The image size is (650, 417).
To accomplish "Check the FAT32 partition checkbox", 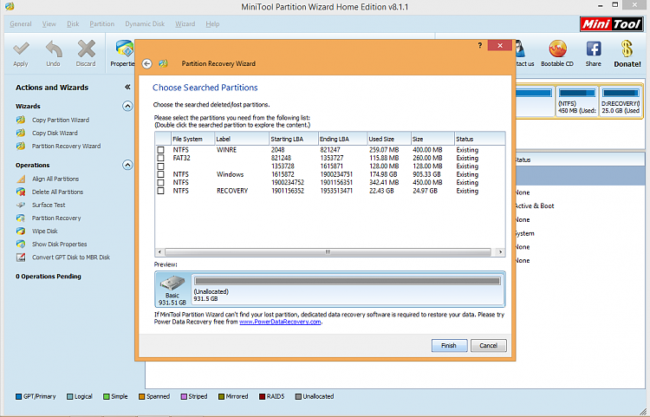I will pos(161,158).
